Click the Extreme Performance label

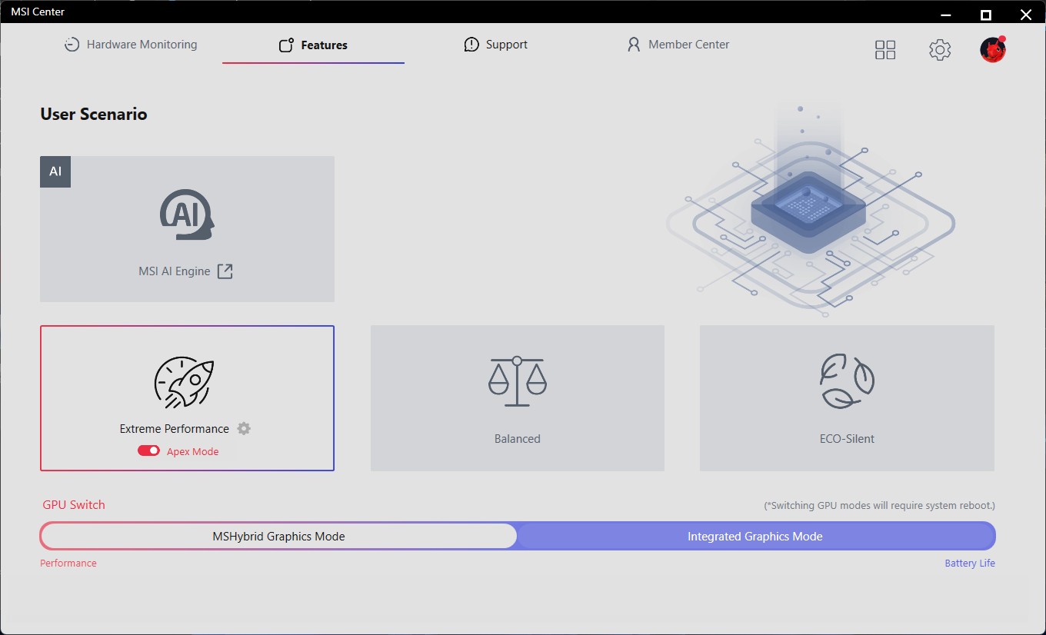pos(175,429)
